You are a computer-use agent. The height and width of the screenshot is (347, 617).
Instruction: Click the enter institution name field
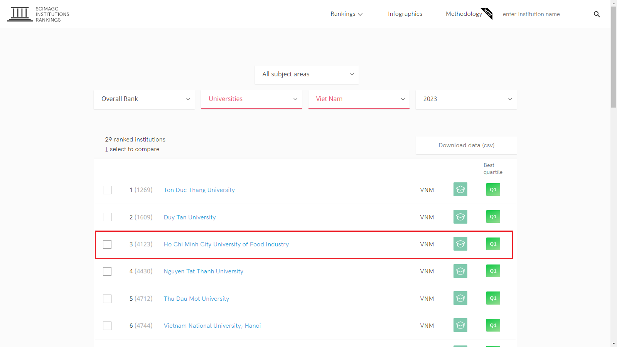[544, 14]
